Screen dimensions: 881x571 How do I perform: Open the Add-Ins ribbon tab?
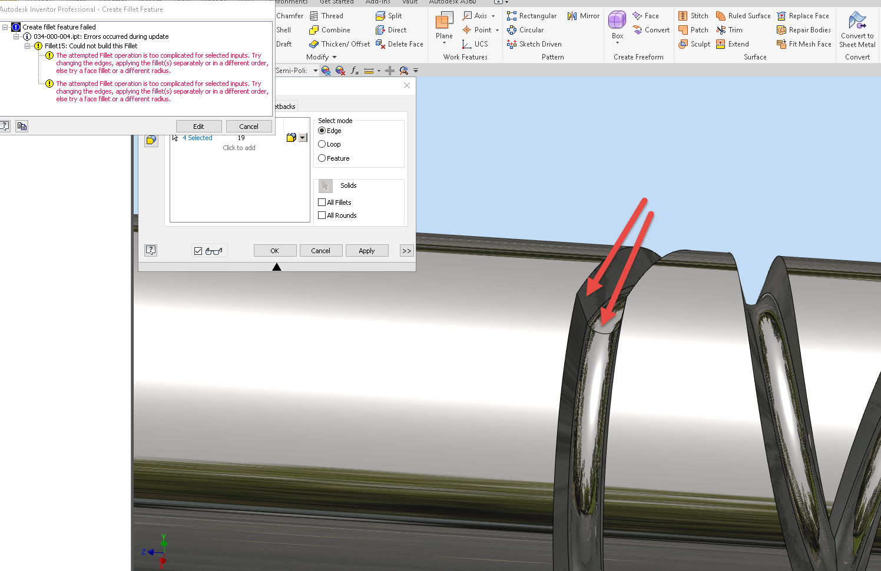(x=378, y=2)
